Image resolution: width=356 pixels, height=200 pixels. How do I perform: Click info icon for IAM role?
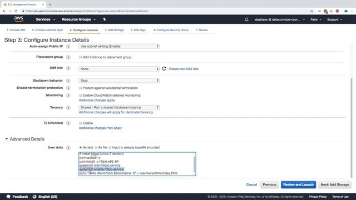pos(68,68)
